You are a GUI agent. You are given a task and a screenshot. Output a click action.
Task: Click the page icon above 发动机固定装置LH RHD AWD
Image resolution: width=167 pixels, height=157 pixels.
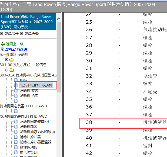tap(16, 111)
